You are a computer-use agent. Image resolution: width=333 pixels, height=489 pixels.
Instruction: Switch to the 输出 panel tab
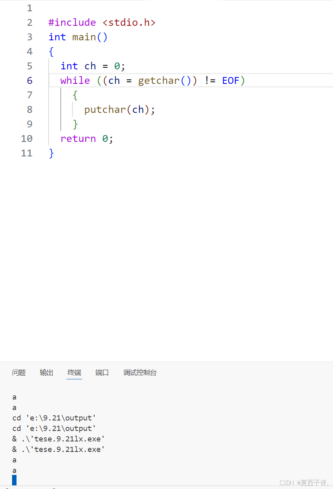point(46,372)
